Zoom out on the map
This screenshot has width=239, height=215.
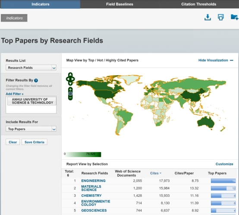coord(70,98)
